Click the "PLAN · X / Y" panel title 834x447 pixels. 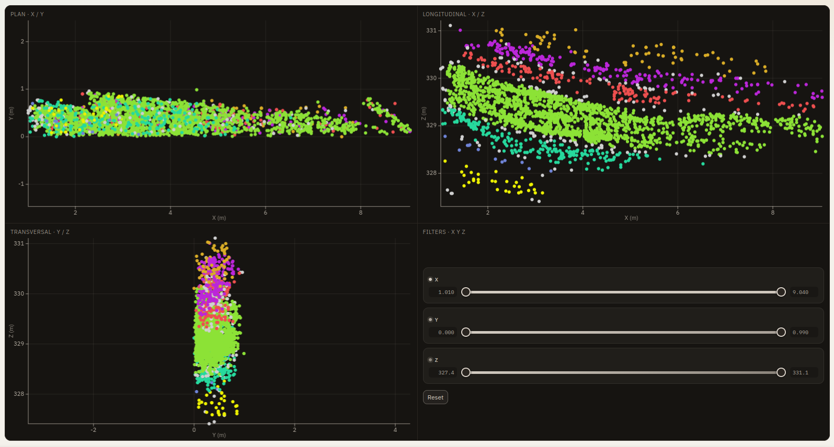tap(27, 14)
